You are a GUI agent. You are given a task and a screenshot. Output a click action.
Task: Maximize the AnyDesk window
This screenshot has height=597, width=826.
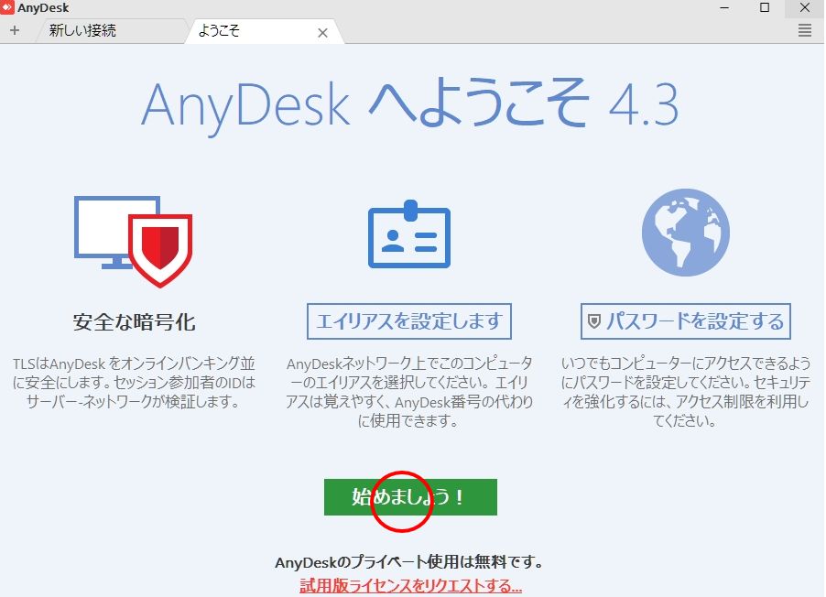click(765, 8)
